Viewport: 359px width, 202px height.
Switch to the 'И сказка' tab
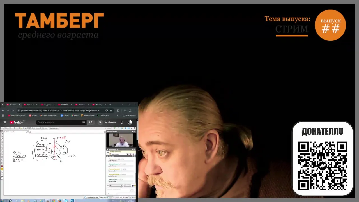click(13, 105)
